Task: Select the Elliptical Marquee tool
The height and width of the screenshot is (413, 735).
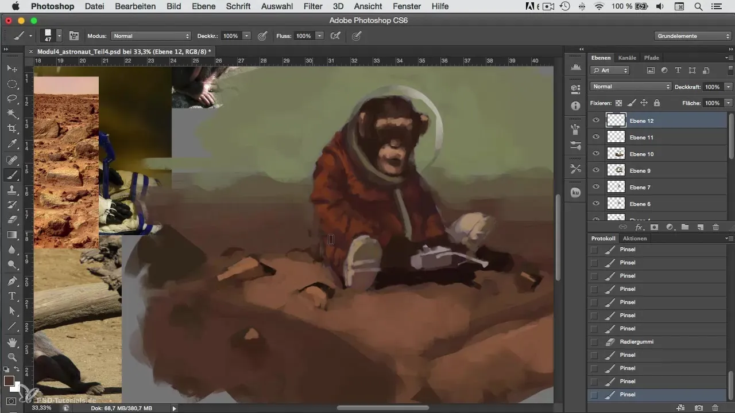Action: point(12,84)
